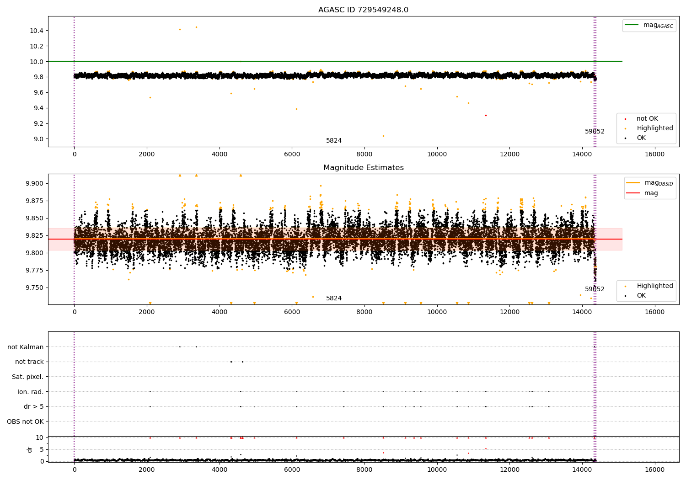The height and width of the screenshot is (480, 686).
Task: Click the red 'not OK' legend marker
Action: point(625,119)
